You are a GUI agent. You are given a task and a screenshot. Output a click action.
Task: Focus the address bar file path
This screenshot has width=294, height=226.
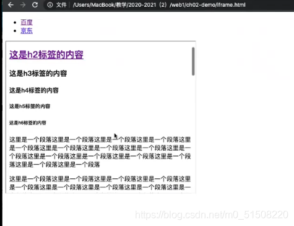click(159, 5)
